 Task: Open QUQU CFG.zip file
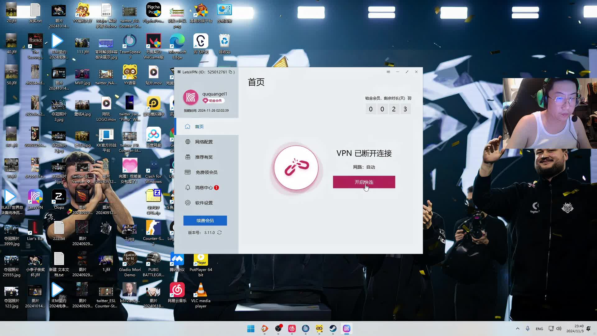[153, 202]
